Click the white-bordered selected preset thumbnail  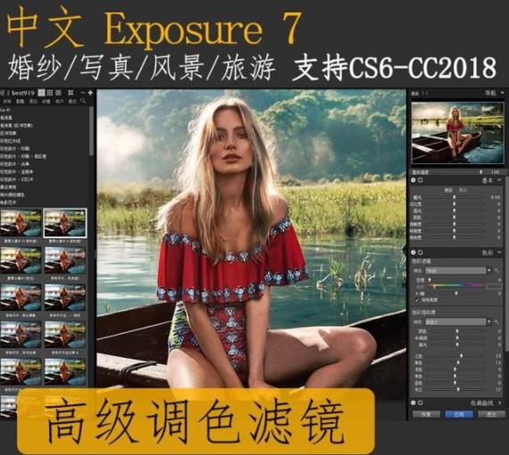[x=65, y=223]
